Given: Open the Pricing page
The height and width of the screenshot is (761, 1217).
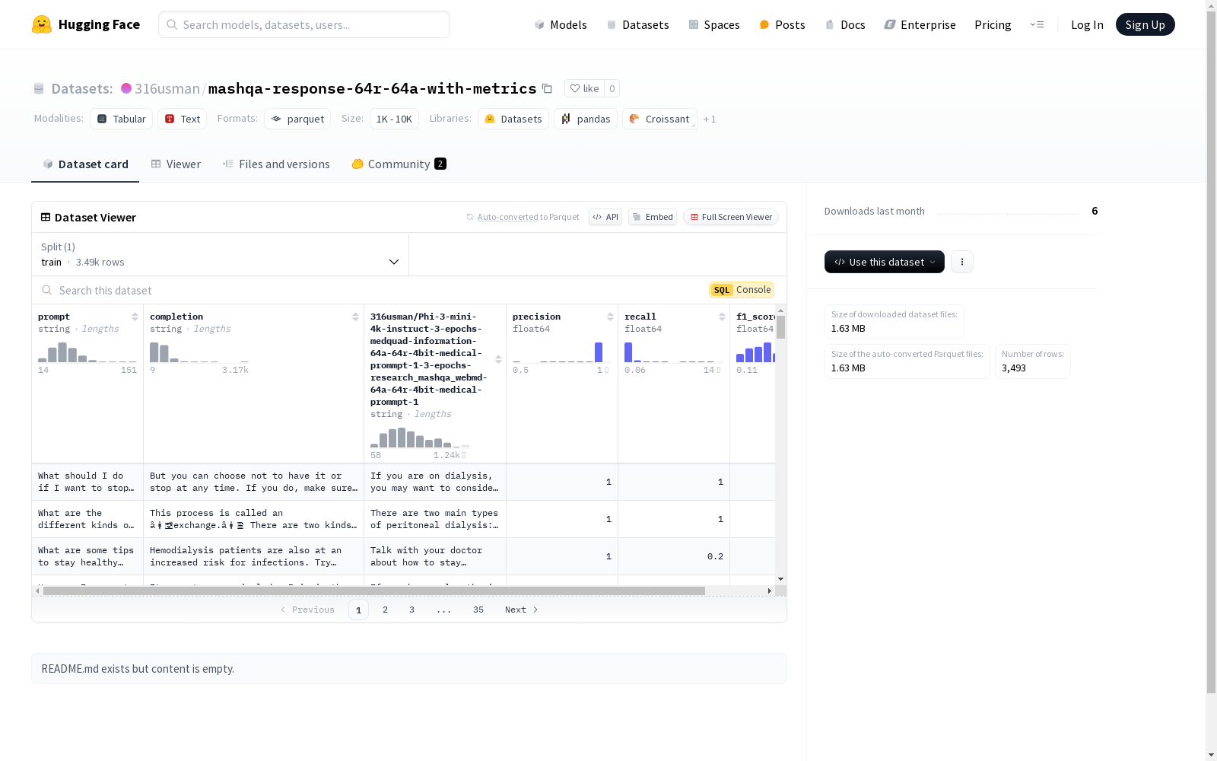Looking at the screenshot, I should [x=993, y=24].
